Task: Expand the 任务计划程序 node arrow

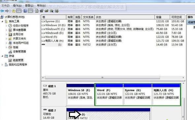Action: 7,26
